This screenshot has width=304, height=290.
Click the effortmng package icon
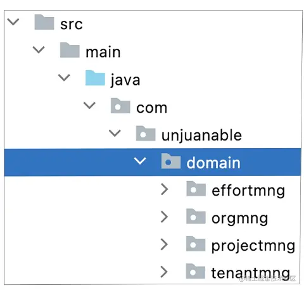click(196, 189)
